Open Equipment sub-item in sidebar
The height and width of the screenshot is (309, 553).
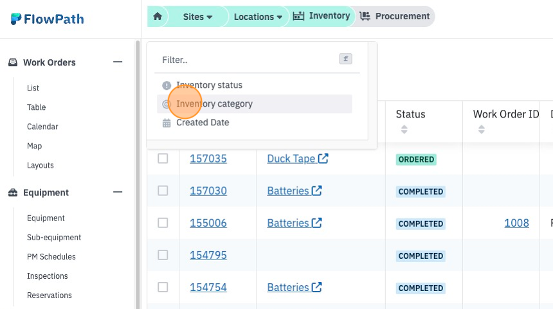pyautogui.click(x=46, y=218)
